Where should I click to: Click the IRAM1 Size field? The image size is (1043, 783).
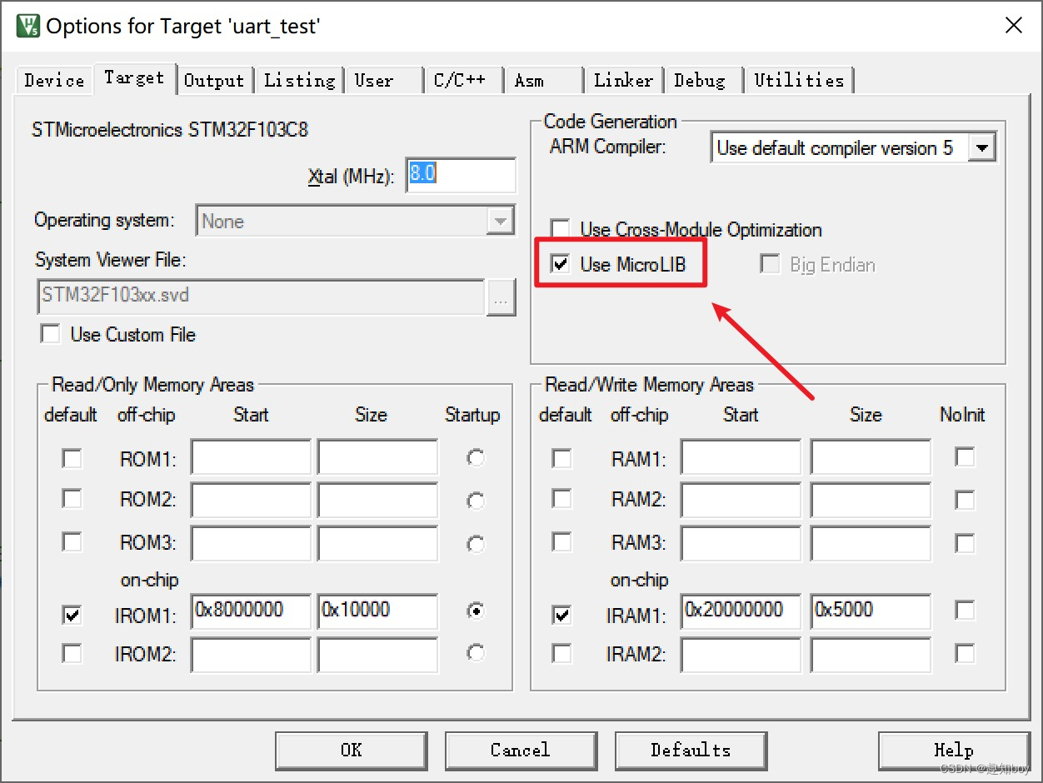click(x=871, y=611)
